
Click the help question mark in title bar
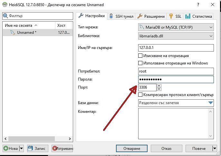pos(198,5)
